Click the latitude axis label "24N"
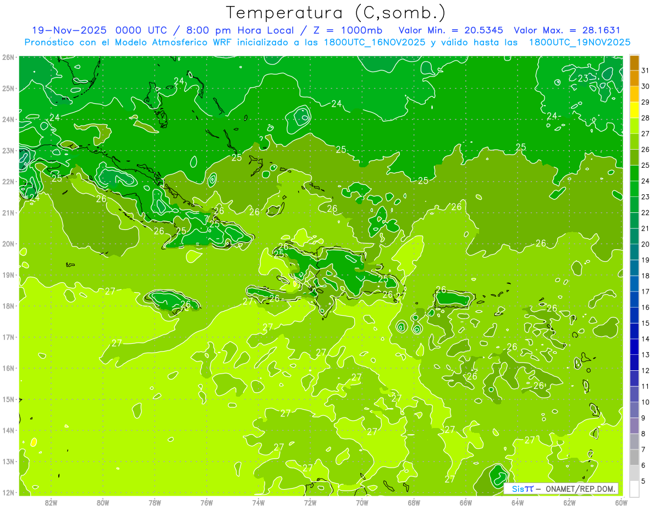Screen dimensions: 660x510 [x=8, y=119]
